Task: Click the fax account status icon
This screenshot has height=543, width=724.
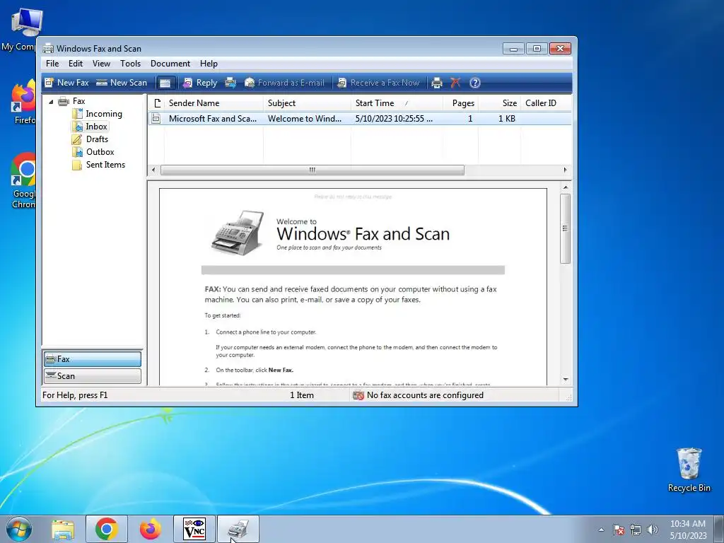Action: tap(358, 395)
